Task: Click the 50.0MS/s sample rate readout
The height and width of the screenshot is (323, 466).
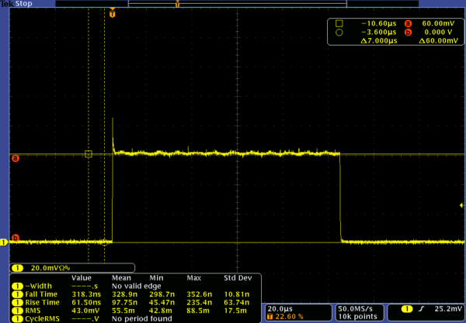Action: [x=355, y=309]
